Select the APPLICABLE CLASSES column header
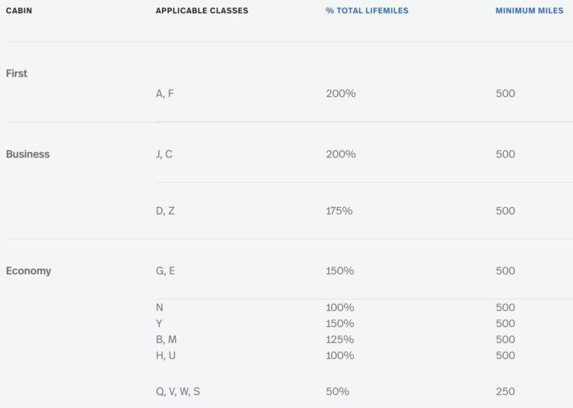 tap(202, 11)
